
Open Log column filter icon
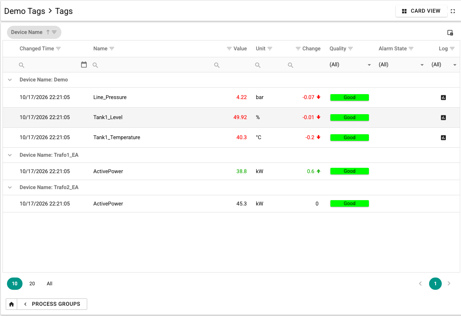click(452, 49)
